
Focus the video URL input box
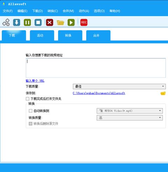tap(96, 68)
